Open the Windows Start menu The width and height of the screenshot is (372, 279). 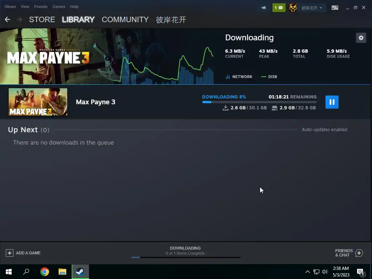click(x=9, y=272)
